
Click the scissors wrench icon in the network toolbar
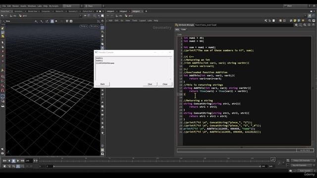coord(266,21)
